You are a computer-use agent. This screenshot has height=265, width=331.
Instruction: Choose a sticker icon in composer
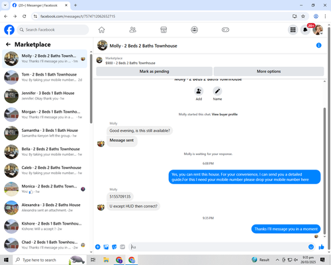click(115, 247)
